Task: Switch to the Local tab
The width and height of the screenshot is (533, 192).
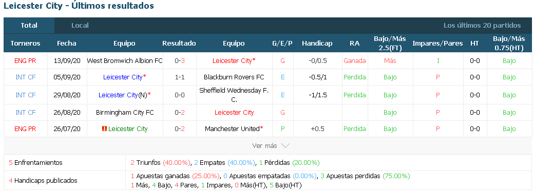Action: pos(80,26)
